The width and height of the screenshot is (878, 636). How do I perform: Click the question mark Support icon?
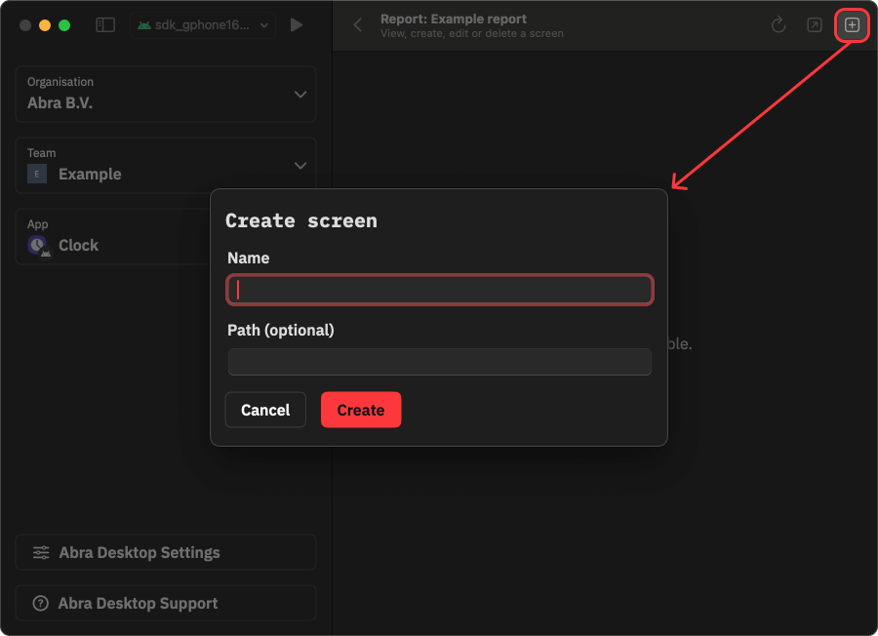coord(40,603)
